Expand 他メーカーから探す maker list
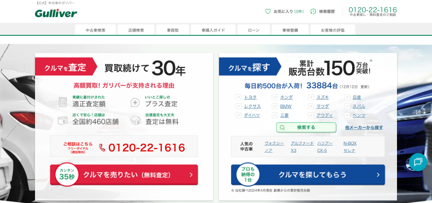This screenshot has width=432, height=203. pos(364,127)
